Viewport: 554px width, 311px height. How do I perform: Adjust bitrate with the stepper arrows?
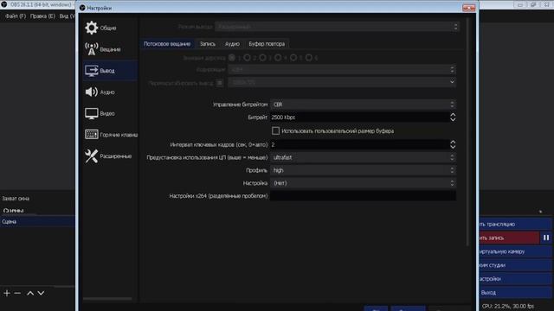pyautogui.click(x=453, y=117)
